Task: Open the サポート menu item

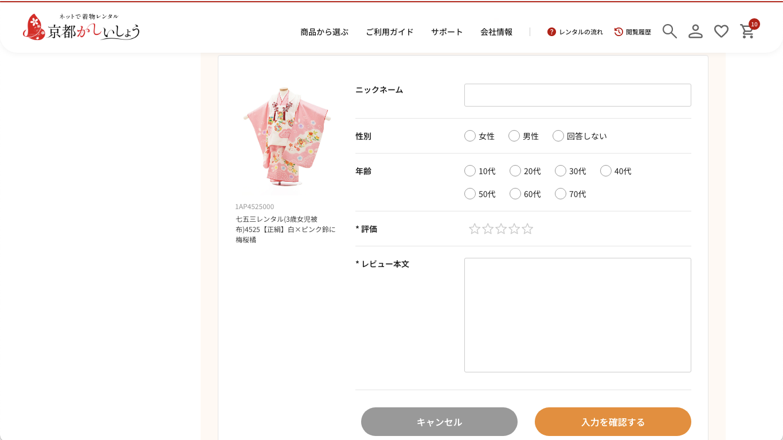Action: (x=447, y=32)
